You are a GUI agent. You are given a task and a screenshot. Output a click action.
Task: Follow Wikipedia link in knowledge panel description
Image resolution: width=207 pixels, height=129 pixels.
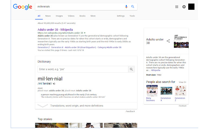pos(156,70)
